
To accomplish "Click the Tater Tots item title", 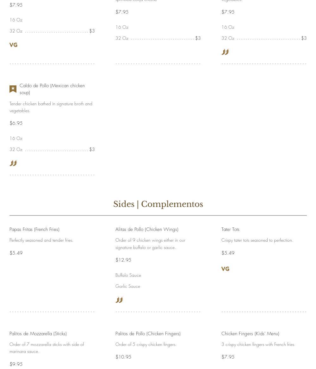I will [230, 229].
